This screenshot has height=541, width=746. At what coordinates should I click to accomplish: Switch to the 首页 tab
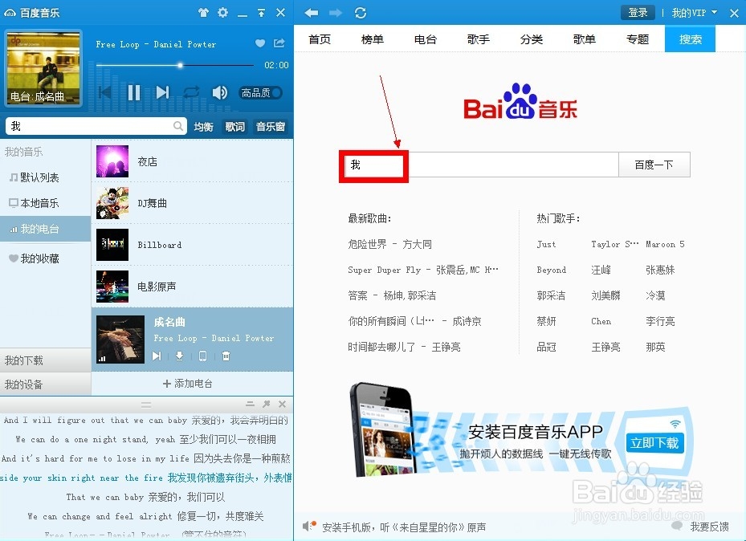(x=320, y=39)
